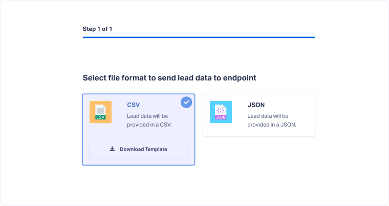Click the "Download Template" text label

(x=143, y=149)
